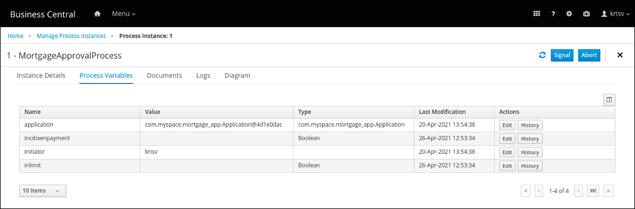Image resolution: width=635 pixels, height=209 pixels.
Task: Open the Manage Process Instances breadcrumb
Action: click(x=71, y=36)
